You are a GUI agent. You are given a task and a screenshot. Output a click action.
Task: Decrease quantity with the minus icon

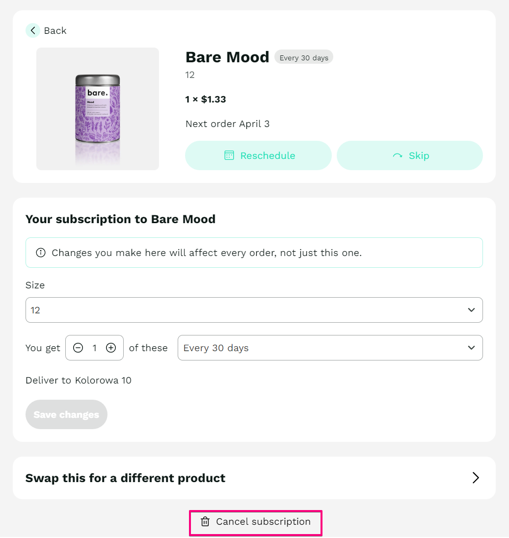click(78, 348)
